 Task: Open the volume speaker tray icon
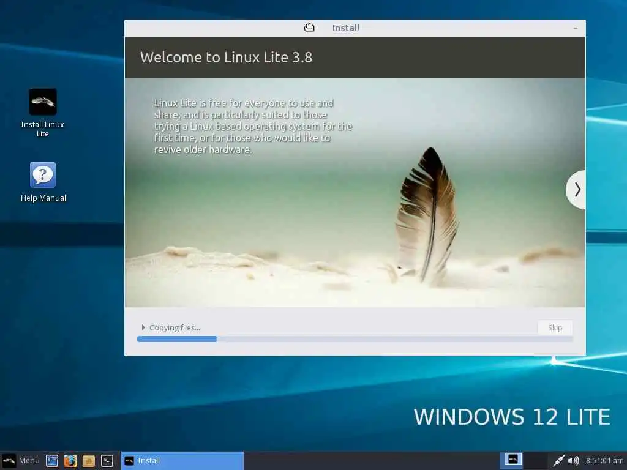click(x=573, y=460)
